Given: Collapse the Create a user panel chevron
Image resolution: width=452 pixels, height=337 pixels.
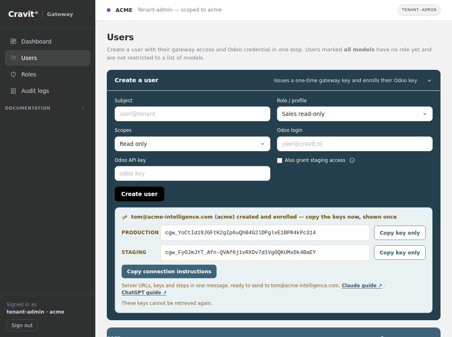Looking at the screenshot, I should (x=429, y=81).
